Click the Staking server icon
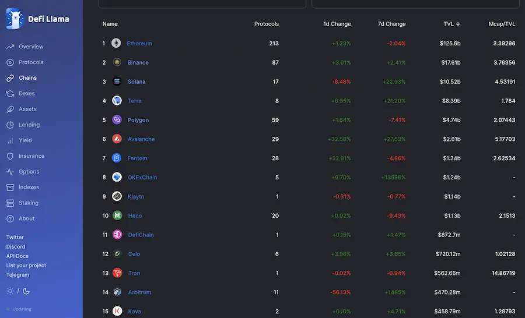 click(x=10, y=203)
